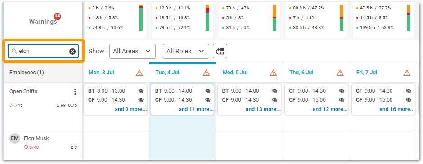Viewport: 423px width, 164px height.
Task: Toggle visibility of Tuesday CF 9:00 - 14:30 shift
Action: 207,100
